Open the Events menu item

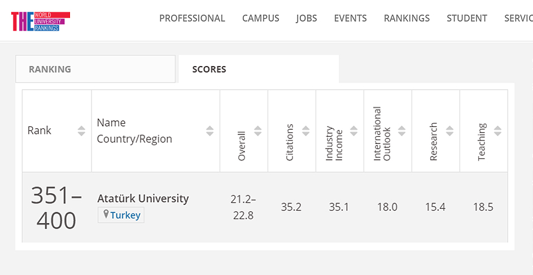click(350, 18)
